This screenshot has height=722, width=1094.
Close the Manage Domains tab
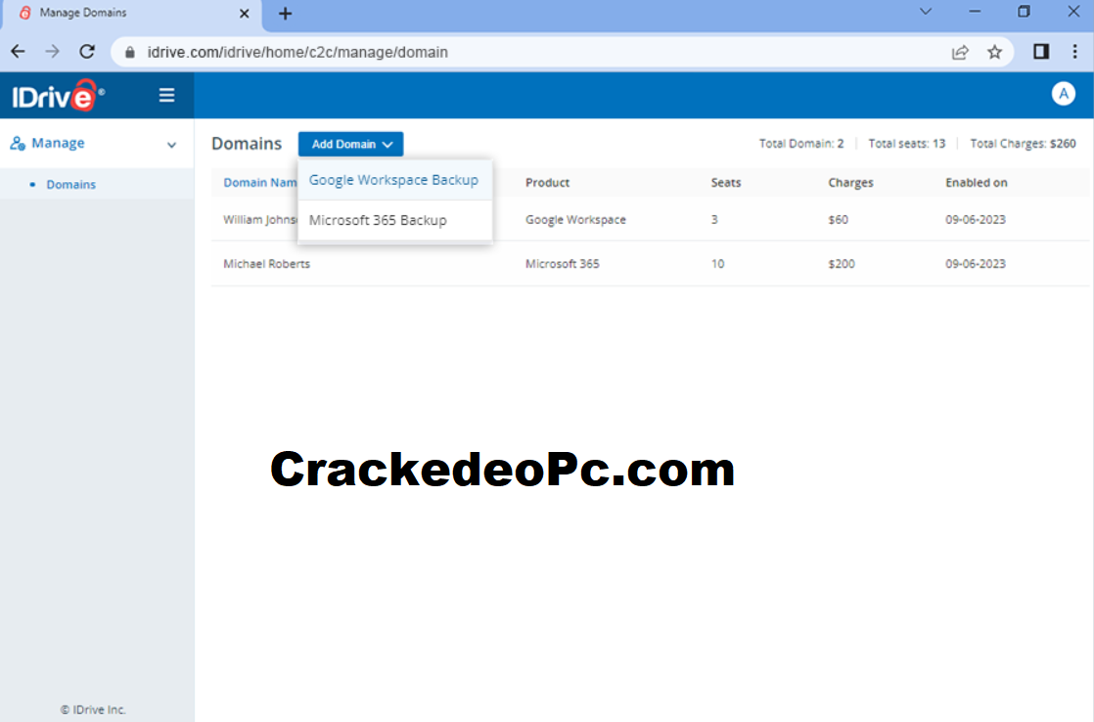[x=245, y=14]
